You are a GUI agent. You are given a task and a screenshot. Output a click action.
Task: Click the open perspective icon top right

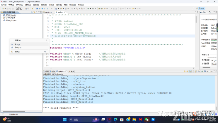pos(197,9)
